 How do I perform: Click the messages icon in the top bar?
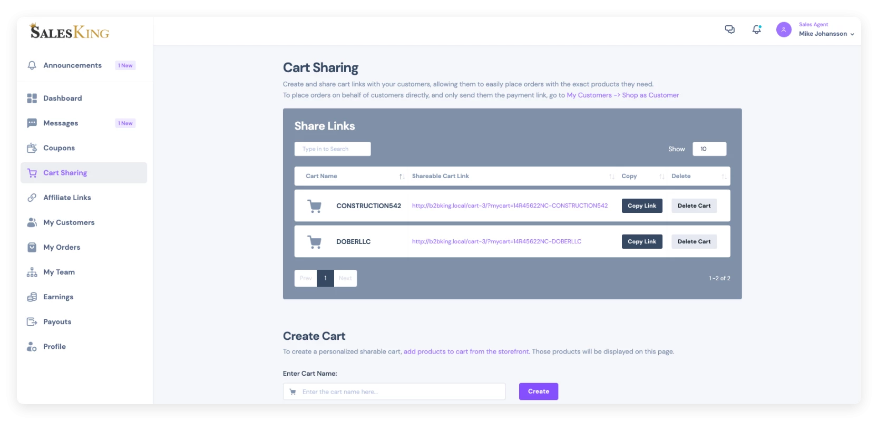pyautogui.click(x=730, y=30)
